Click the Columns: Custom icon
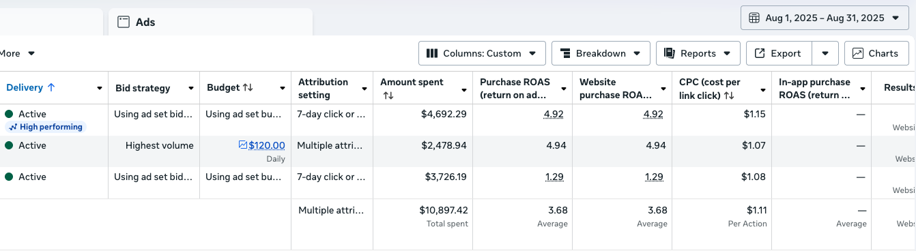The image size is (916, 251). 432,53
